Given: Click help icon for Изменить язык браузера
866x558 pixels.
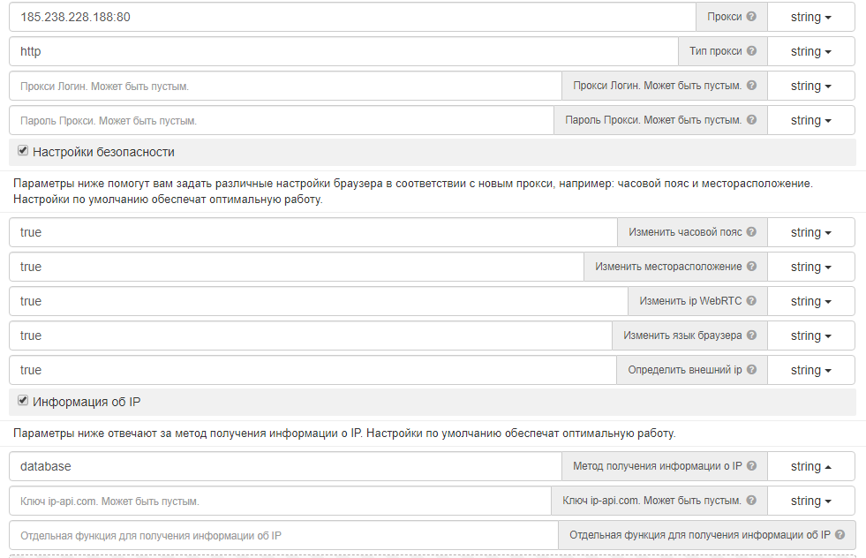Looking at the screenshot, I should pos(751,336).
